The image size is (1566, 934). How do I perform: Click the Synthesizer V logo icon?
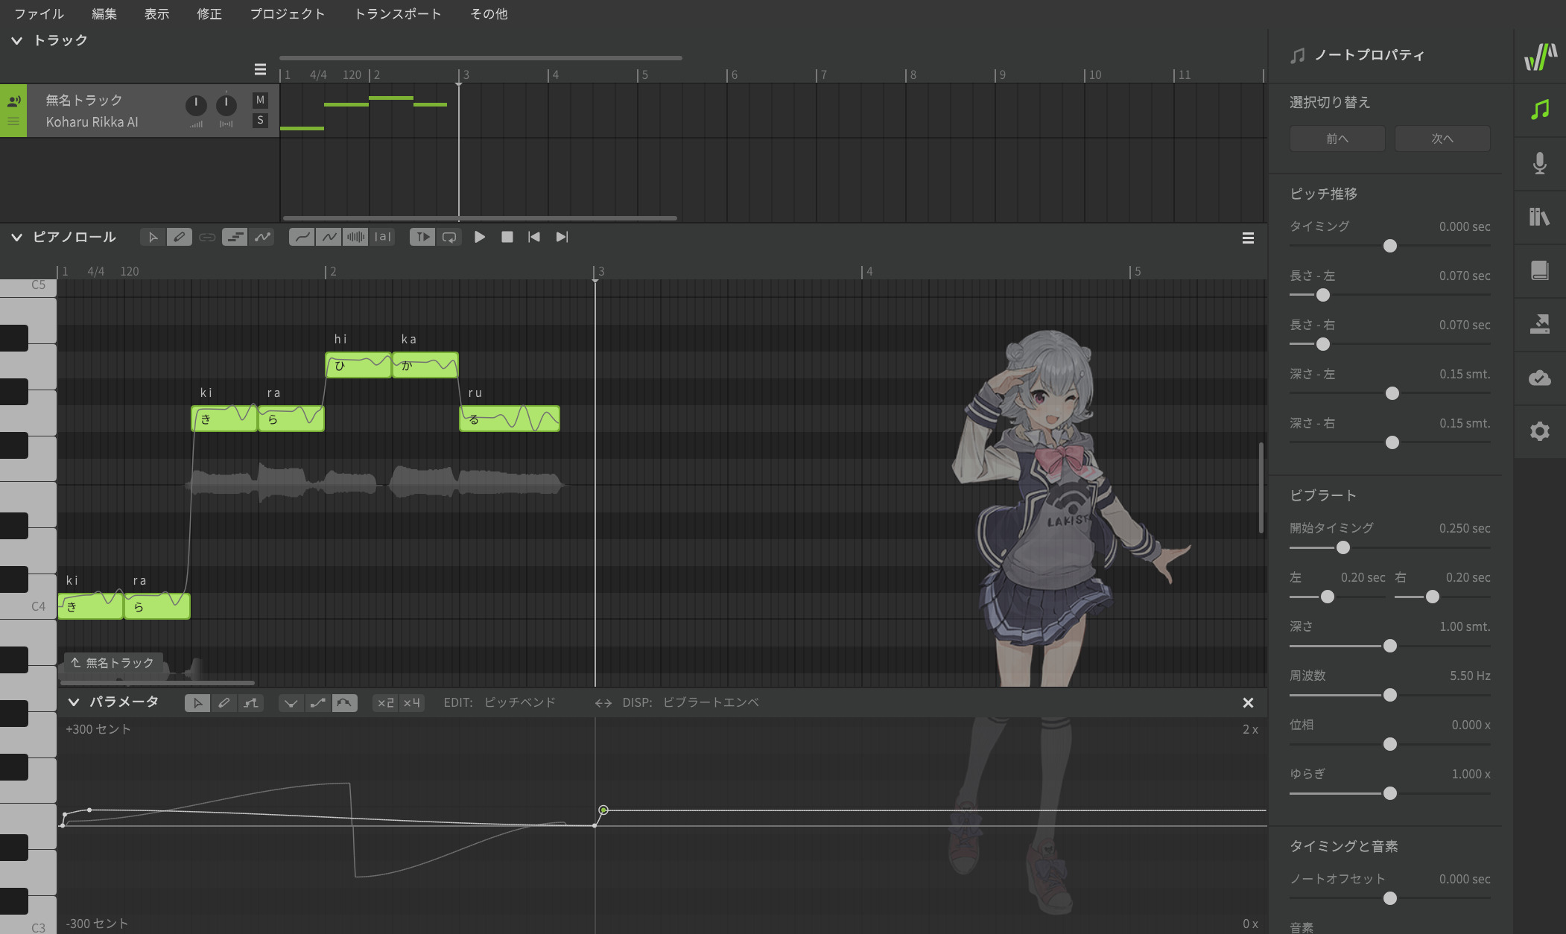1540,57
